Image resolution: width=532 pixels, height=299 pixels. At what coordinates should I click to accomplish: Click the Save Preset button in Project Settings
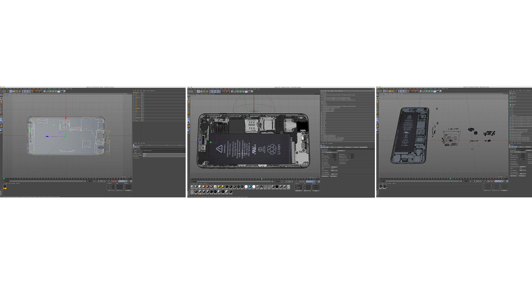[334, 176]
